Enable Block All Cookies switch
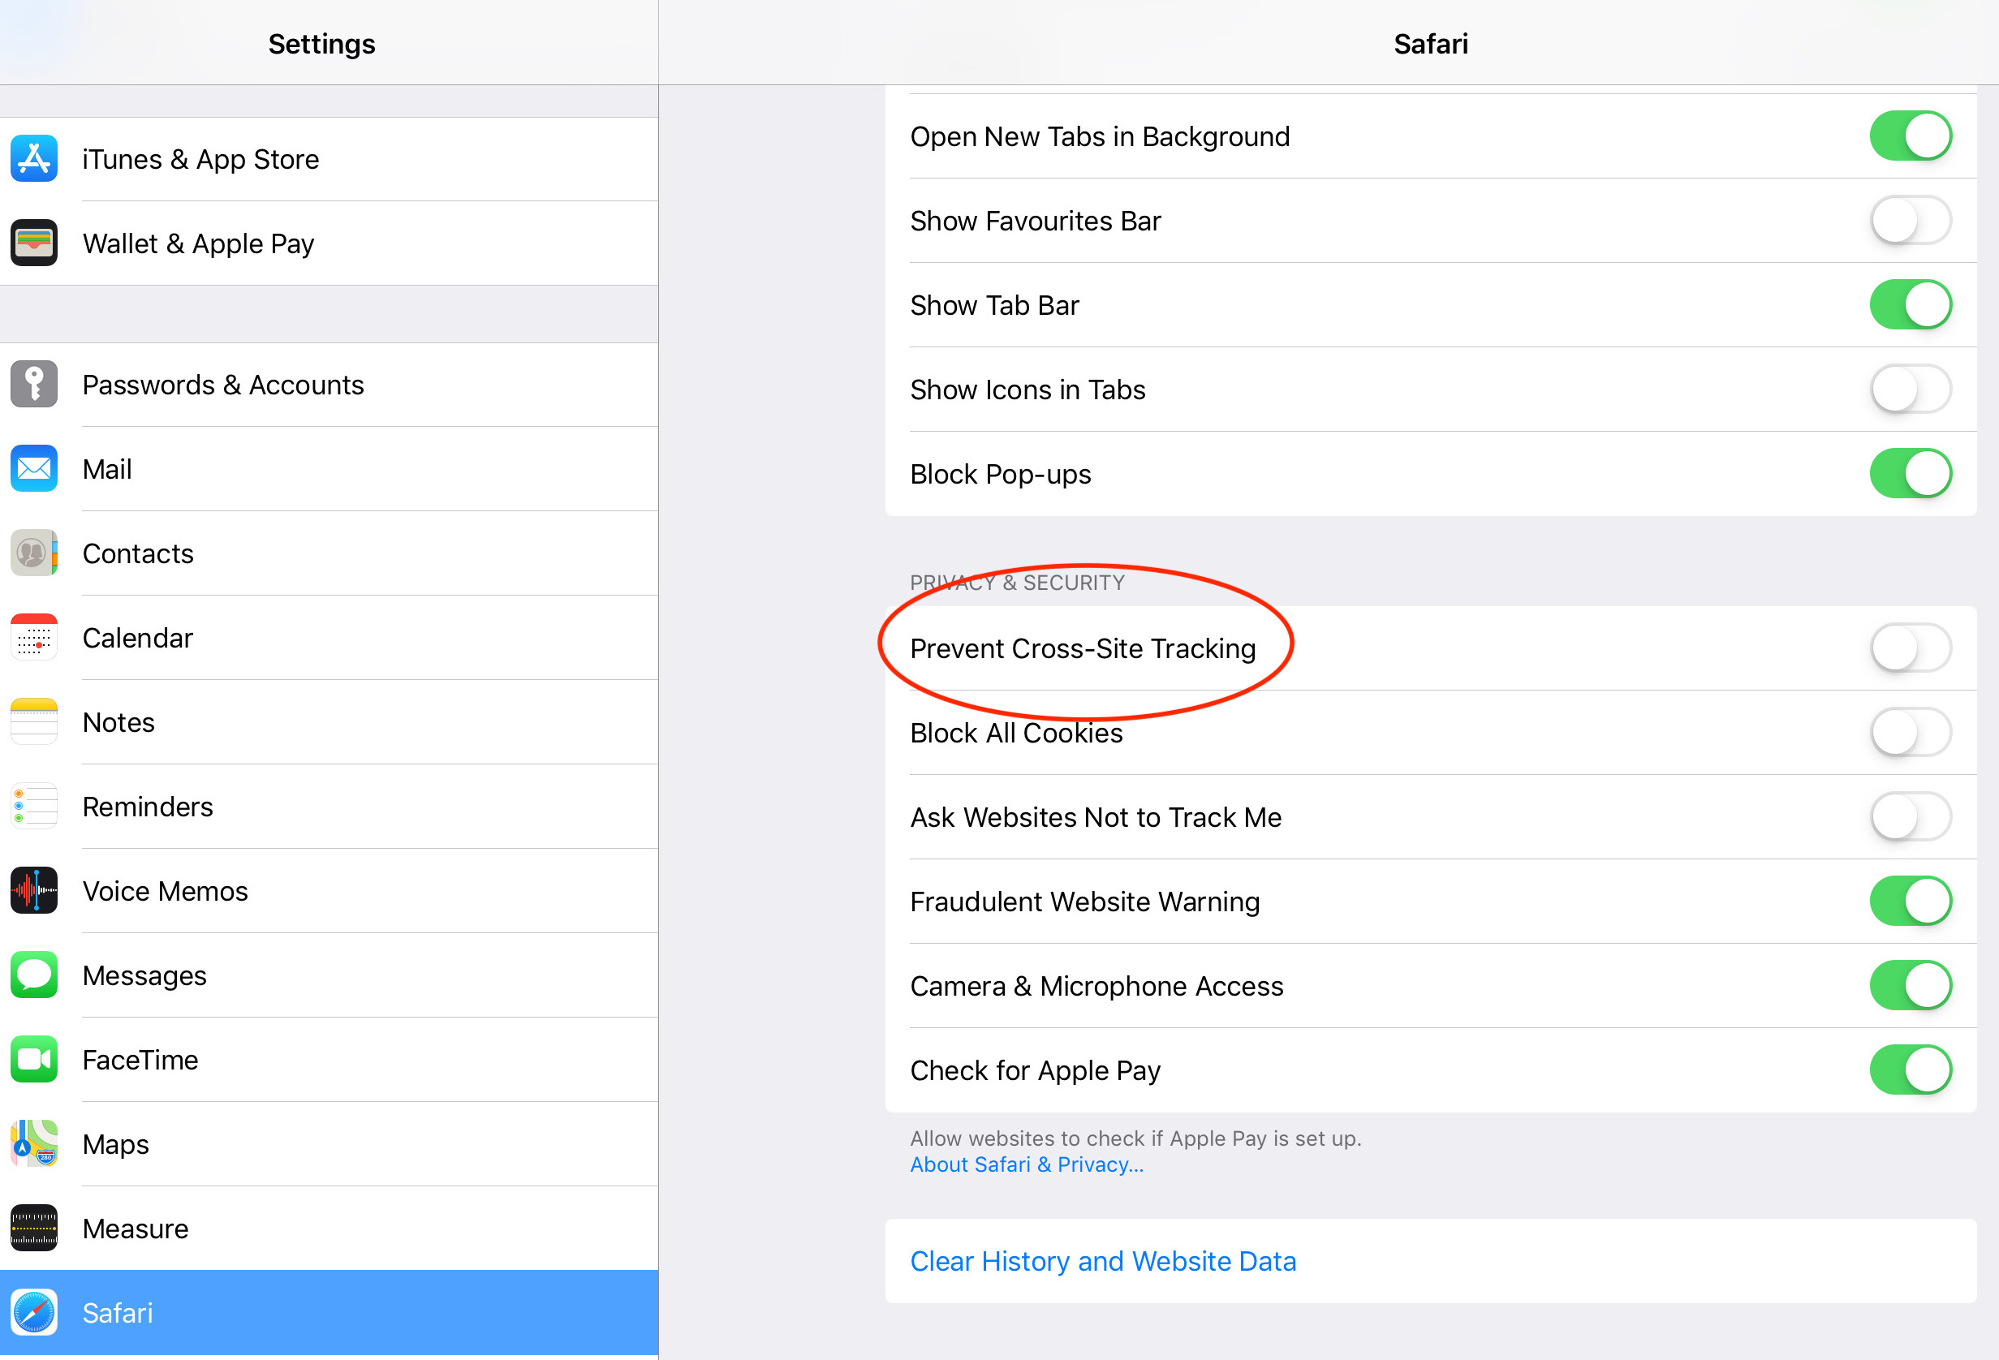This screenshot has width=1999, height=1360. click(x=1911, y=732)
